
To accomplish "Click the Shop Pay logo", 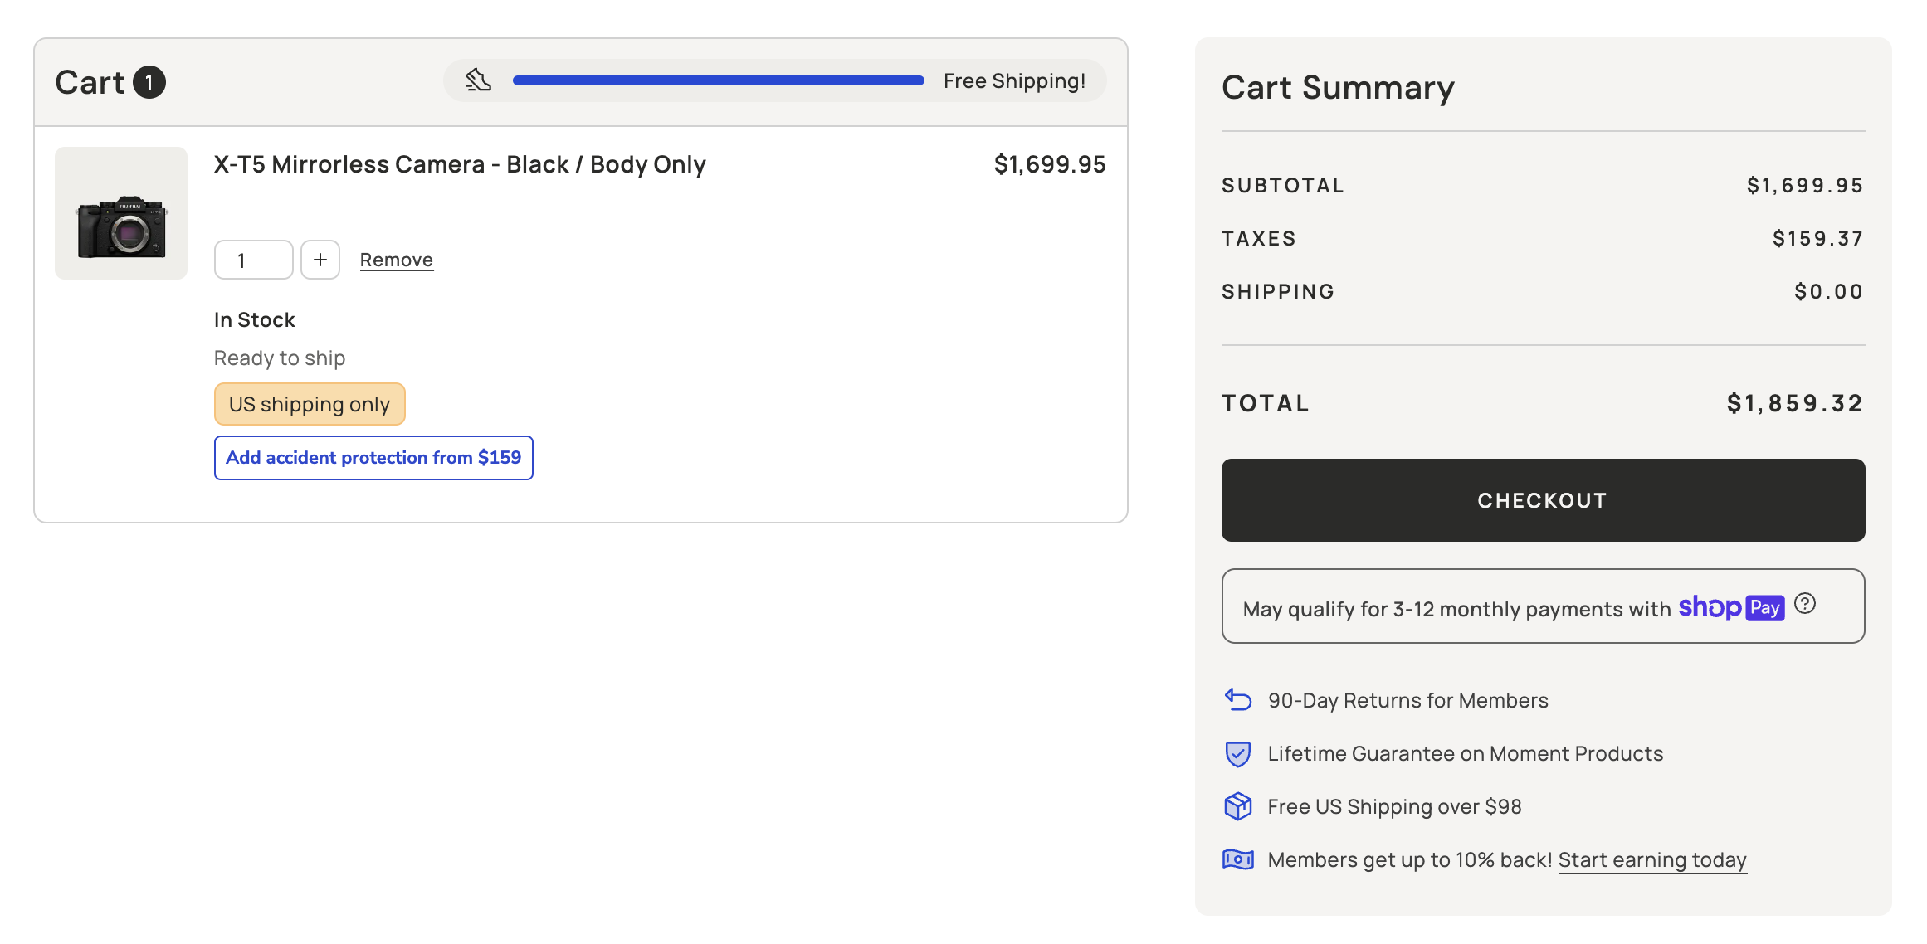I will point(1730,607).
